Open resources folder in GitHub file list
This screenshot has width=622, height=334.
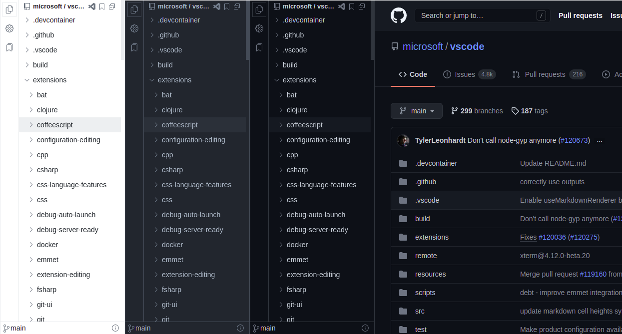pyautogui.click(x=430, y=274)
